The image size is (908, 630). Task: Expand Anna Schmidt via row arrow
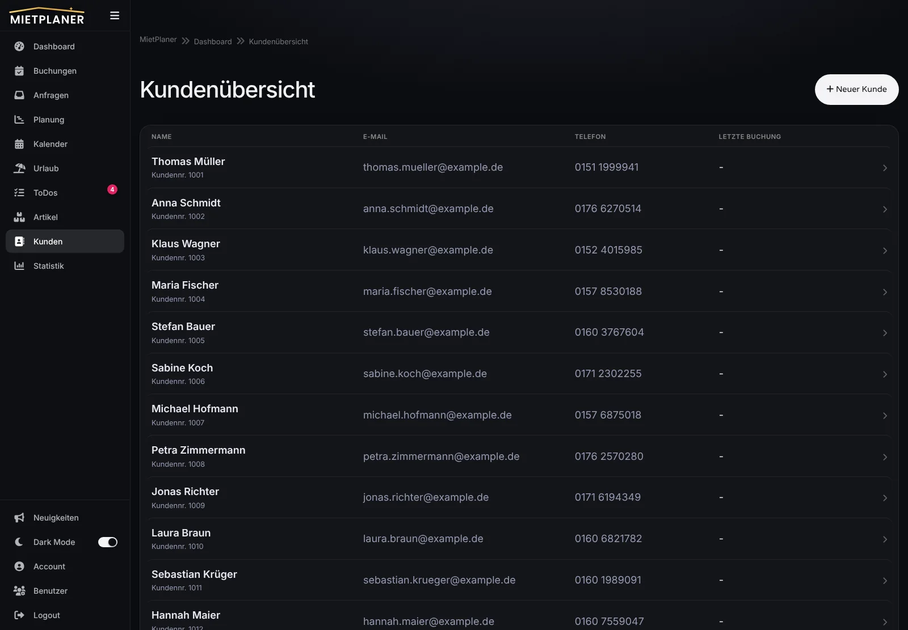click(x=885, y=209)
